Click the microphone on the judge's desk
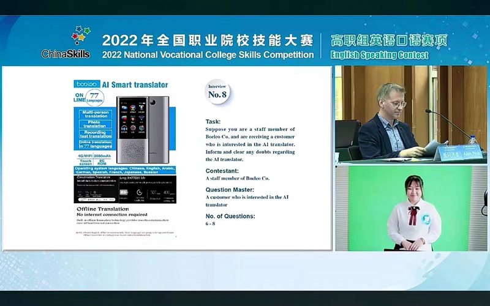The height and width of the screenshot is (306, 490). [x=449, y=124]
